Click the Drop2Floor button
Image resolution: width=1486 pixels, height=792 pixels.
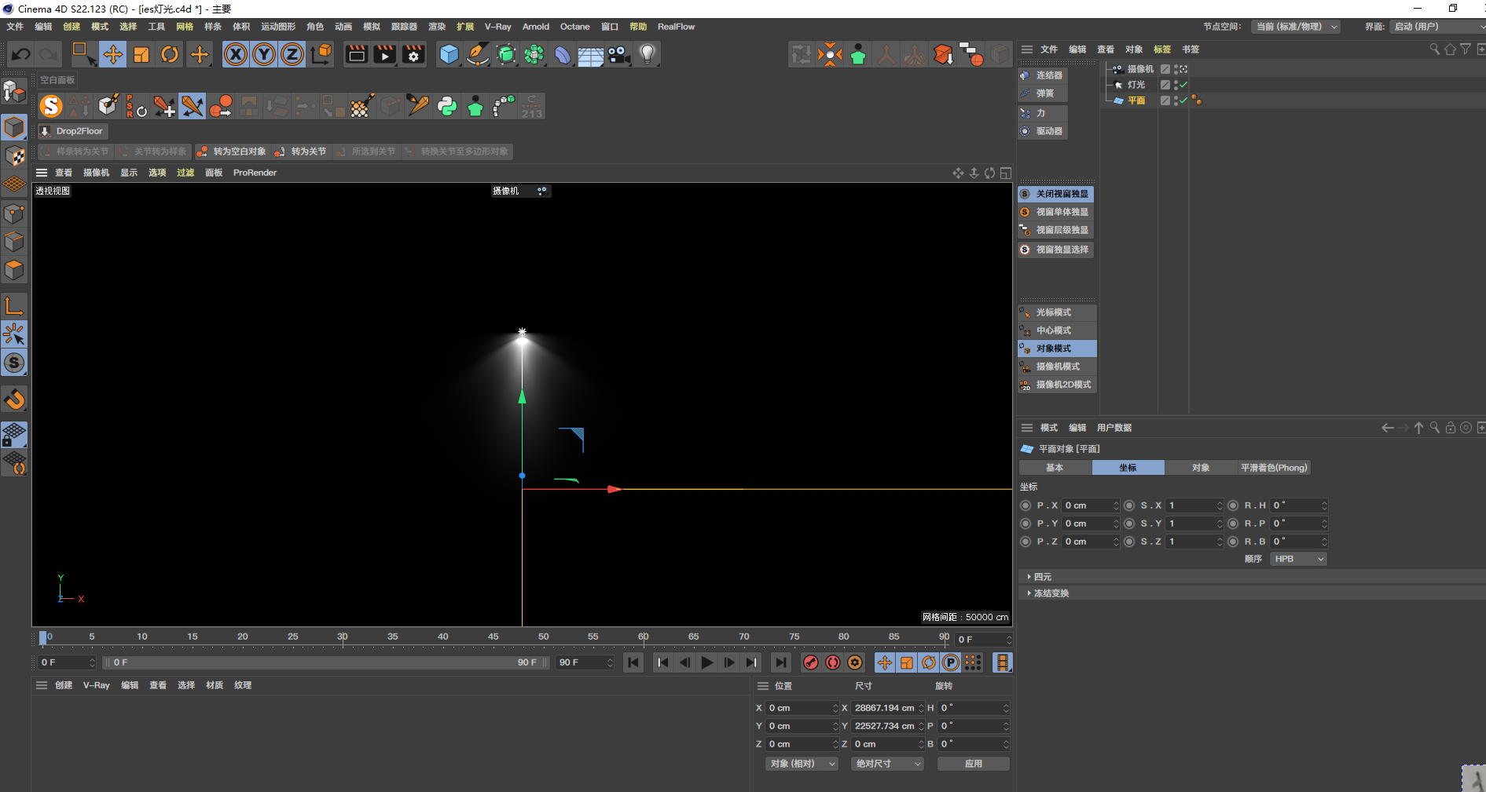coord(72,131)
